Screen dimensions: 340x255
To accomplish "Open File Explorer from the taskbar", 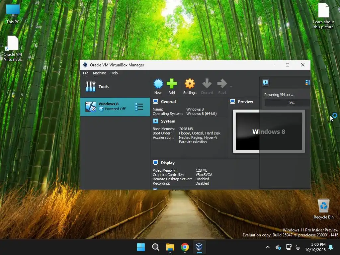I will pyautogui.click(x=170, y=247).
